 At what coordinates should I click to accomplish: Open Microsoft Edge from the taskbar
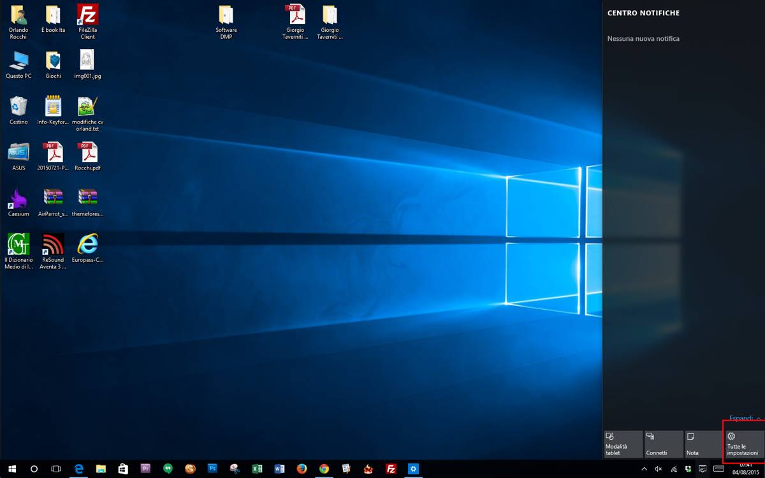tap(78, 469)
